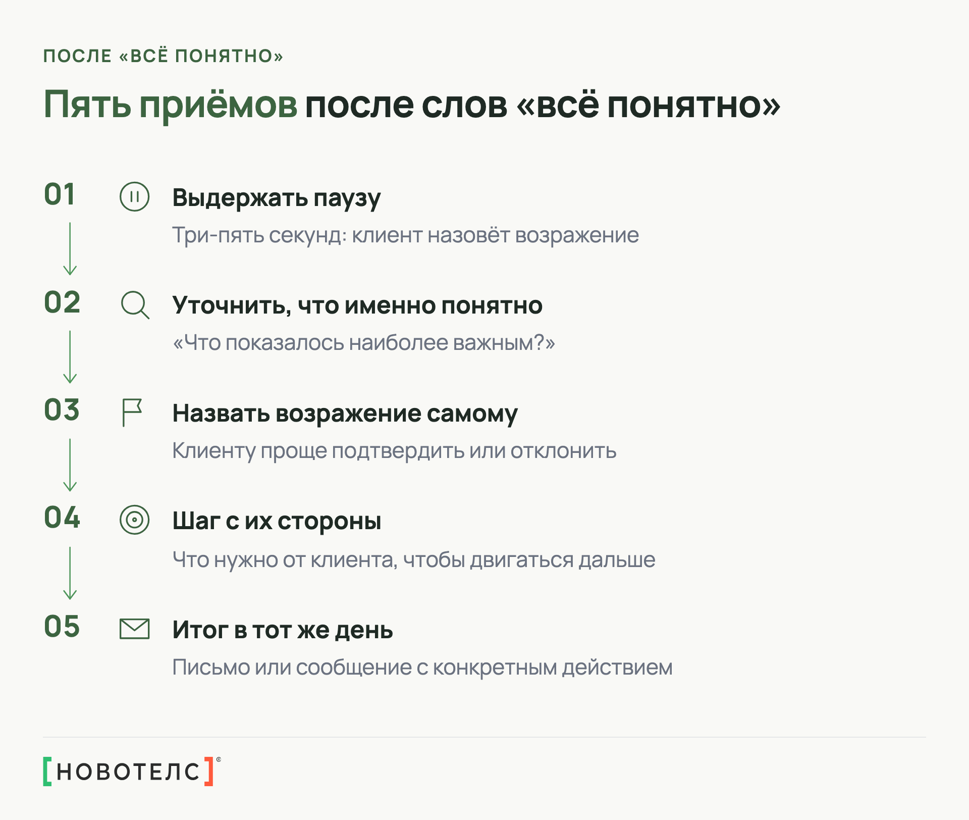
Task: Select heading «Шаг с их стороны»
Action: (277, 521)
